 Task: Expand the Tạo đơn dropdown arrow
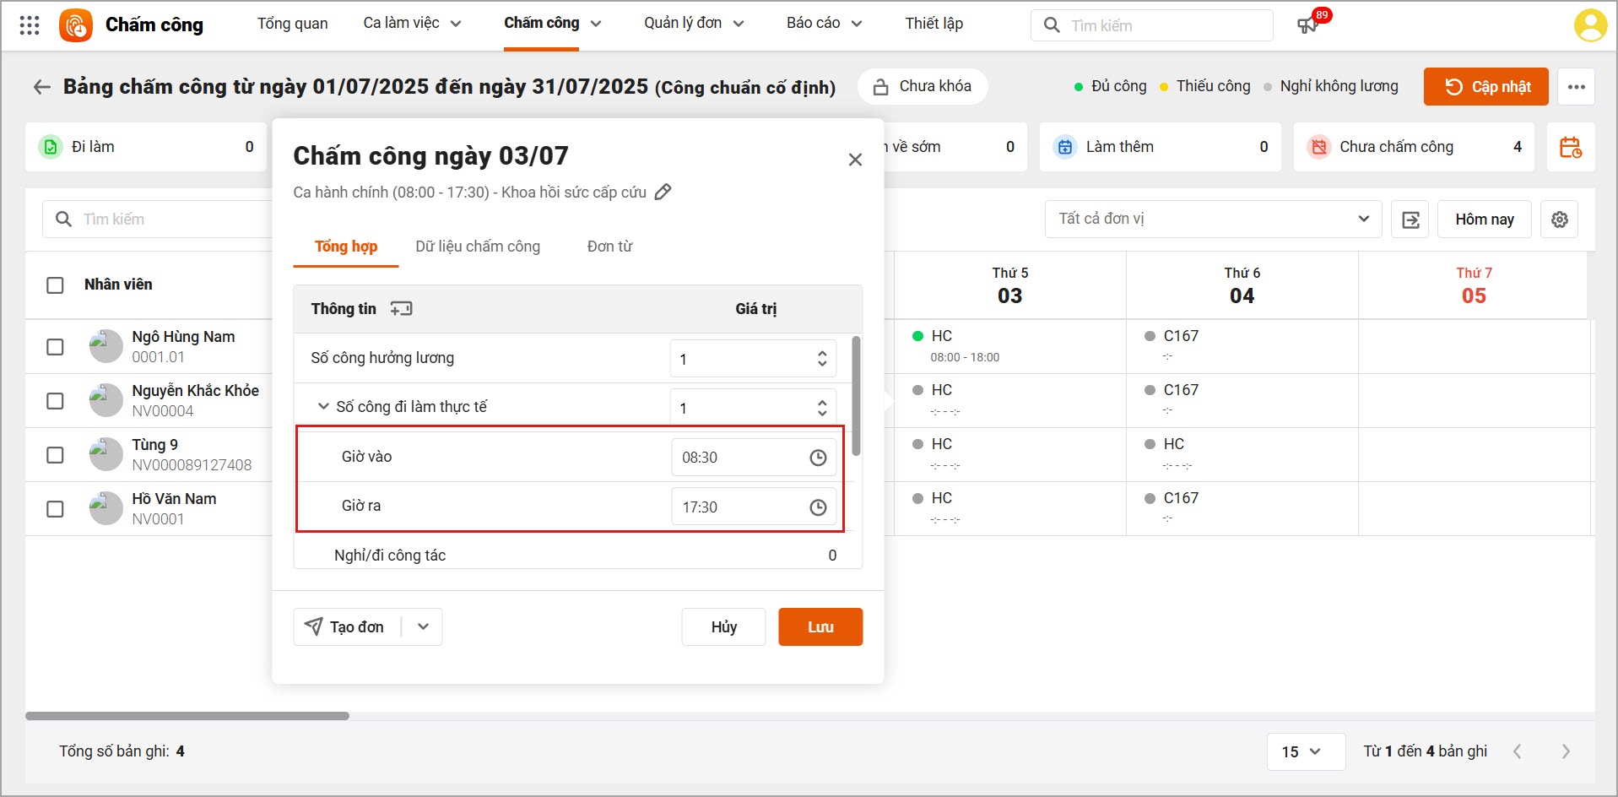[423, 627]
